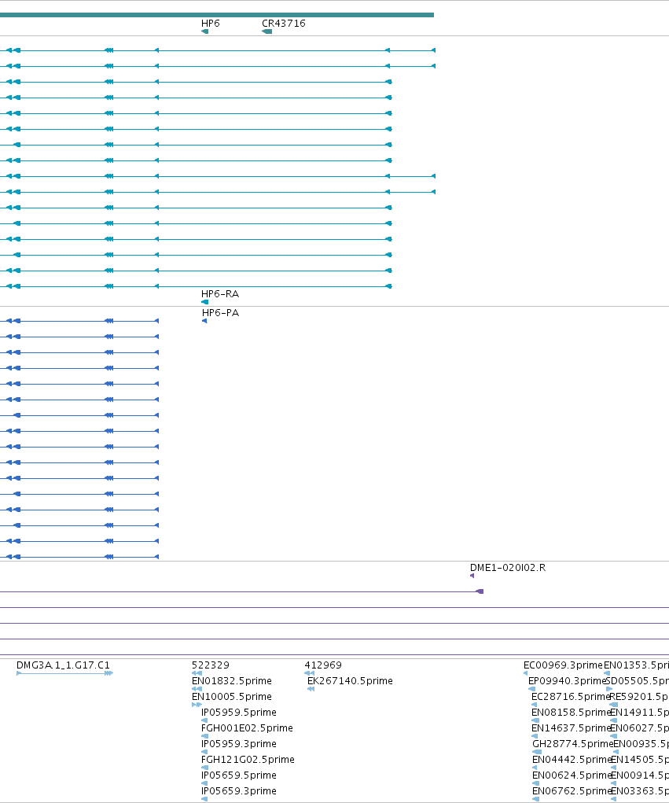This screenshot has height=803, width=669.
Task: Click the EN06762.5prime label
Action: coord(572,791)
